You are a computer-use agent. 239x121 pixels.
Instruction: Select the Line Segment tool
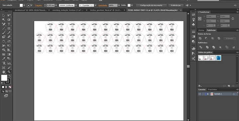tap(4, 28)
